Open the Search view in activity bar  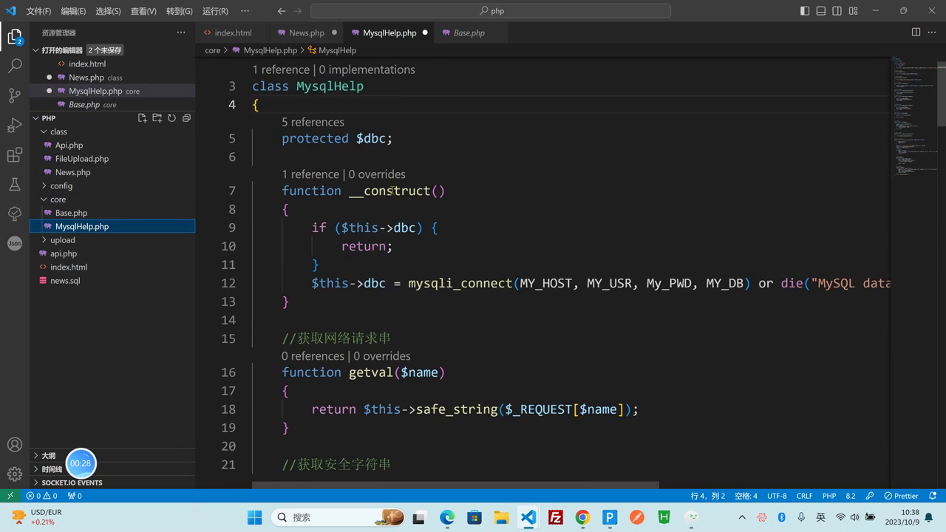point(15,66)
